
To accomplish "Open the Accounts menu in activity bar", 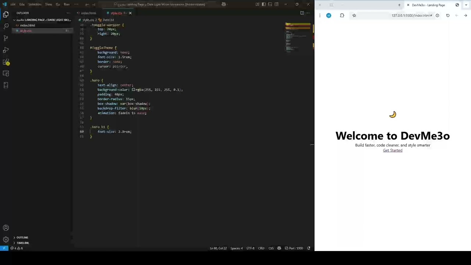I will [x=6, y=228].
